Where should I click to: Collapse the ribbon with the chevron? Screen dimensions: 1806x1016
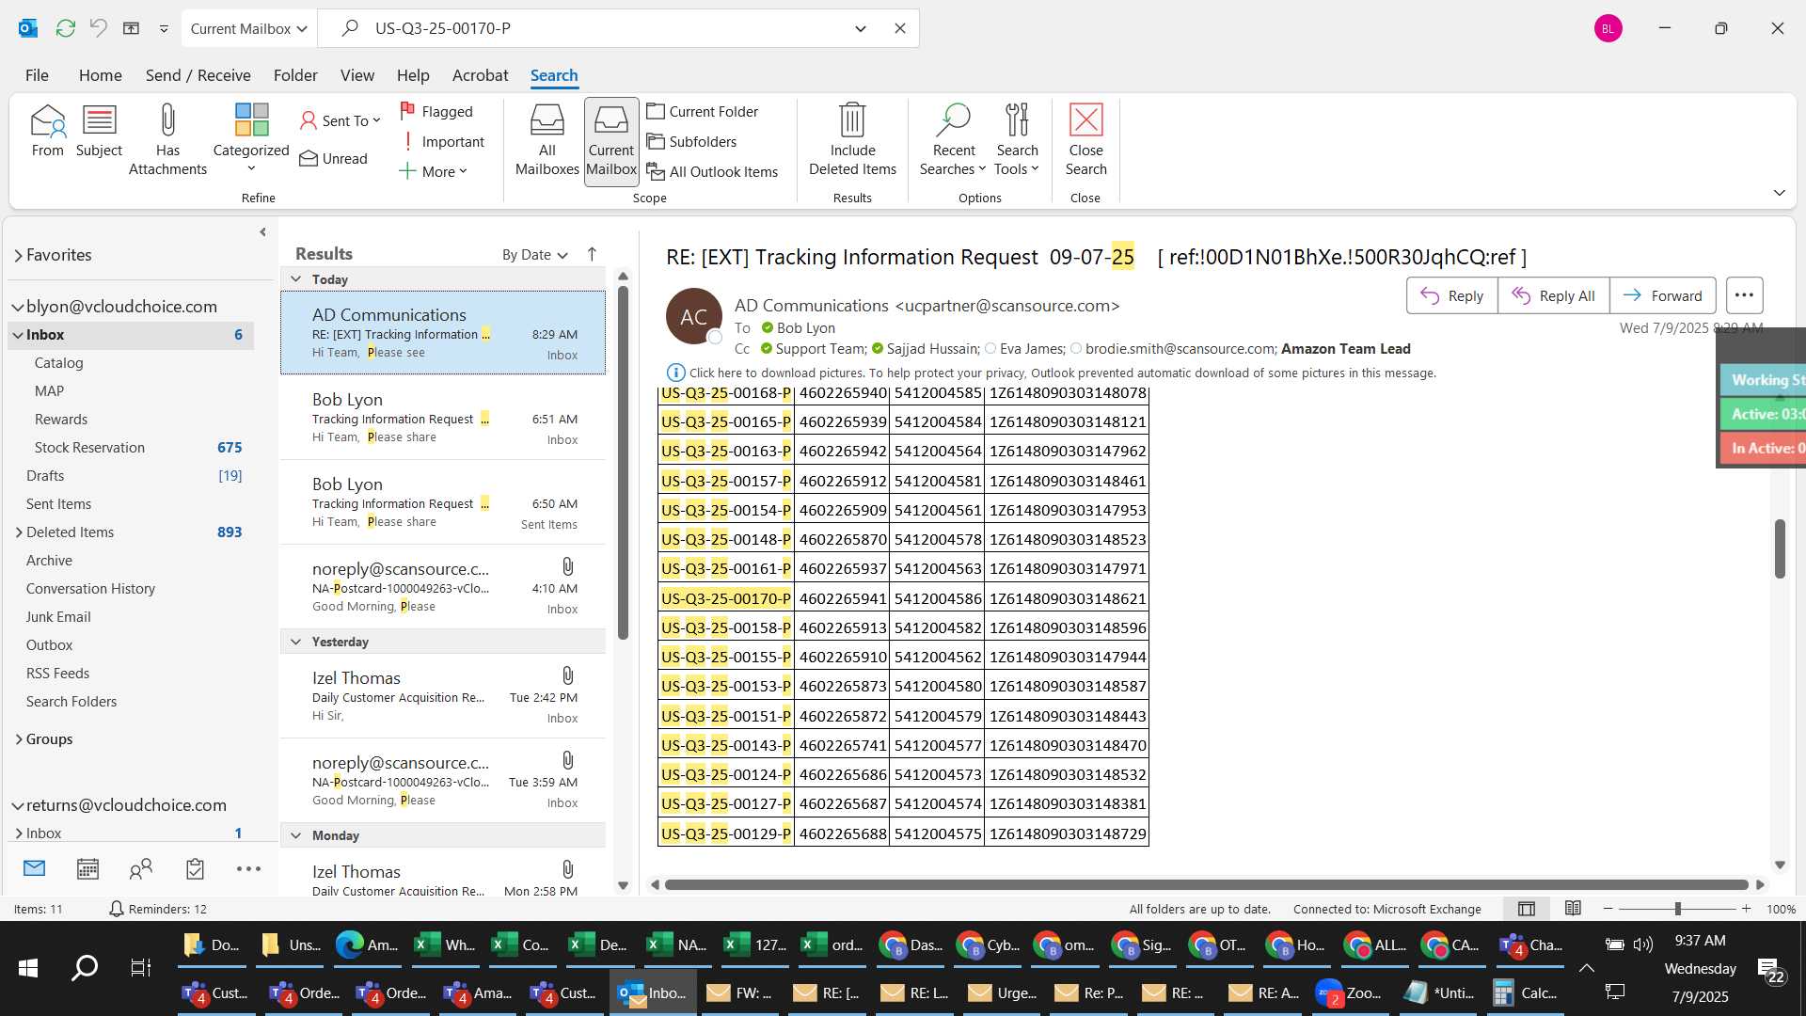coord(1779,193)
